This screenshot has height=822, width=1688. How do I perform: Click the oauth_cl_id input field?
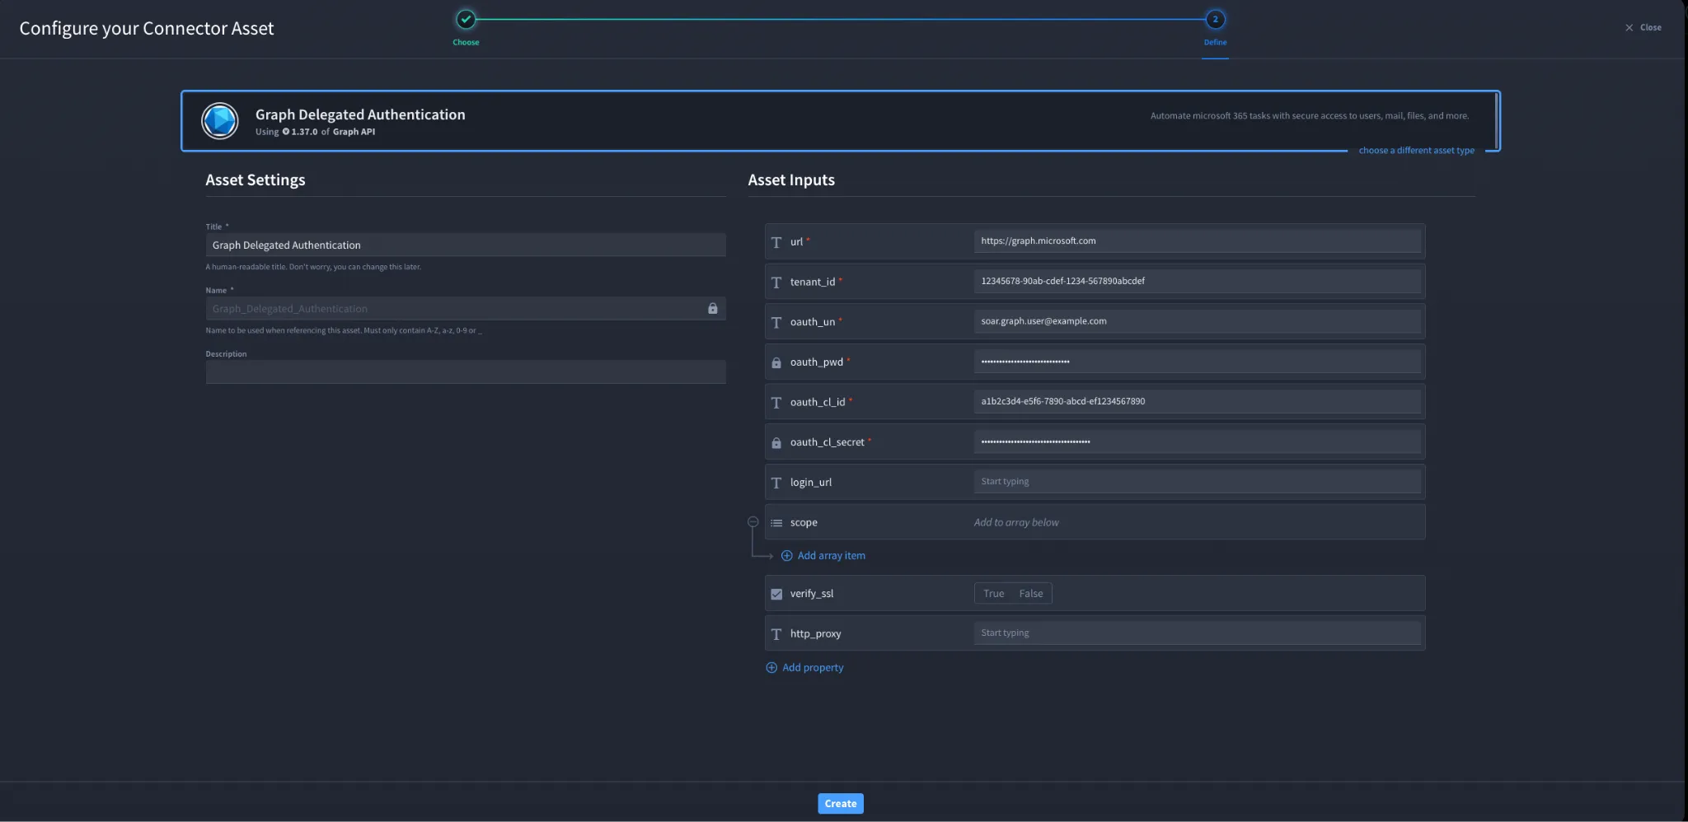tap(1197, 402)
